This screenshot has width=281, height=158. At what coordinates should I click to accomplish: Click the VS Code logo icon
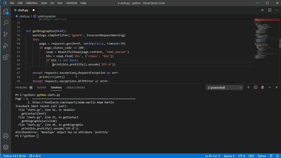click(4, 3)
